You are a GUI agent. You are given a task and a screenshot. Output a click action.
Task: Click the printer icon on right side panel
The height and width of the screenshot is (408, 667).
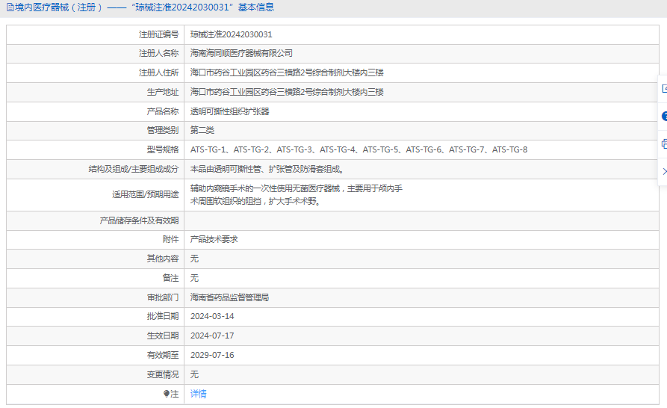(x=664, y=143)
